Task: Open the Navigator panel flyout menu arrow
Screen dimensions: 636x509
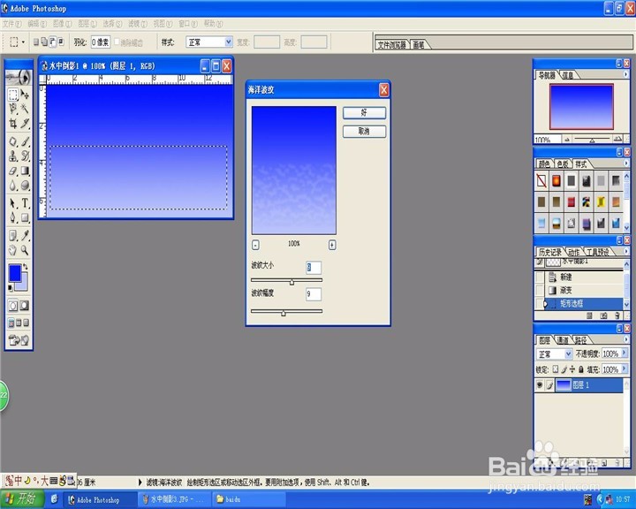Action: (x=626, y=75)
